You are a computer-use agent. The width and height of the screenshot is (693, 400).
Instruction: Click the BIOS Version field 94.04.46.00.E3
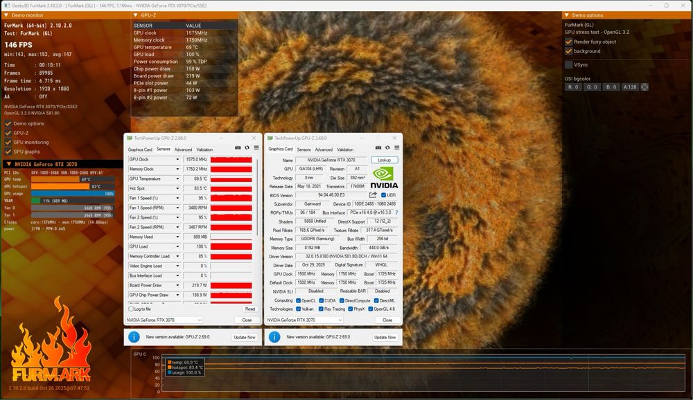(331, 194)
